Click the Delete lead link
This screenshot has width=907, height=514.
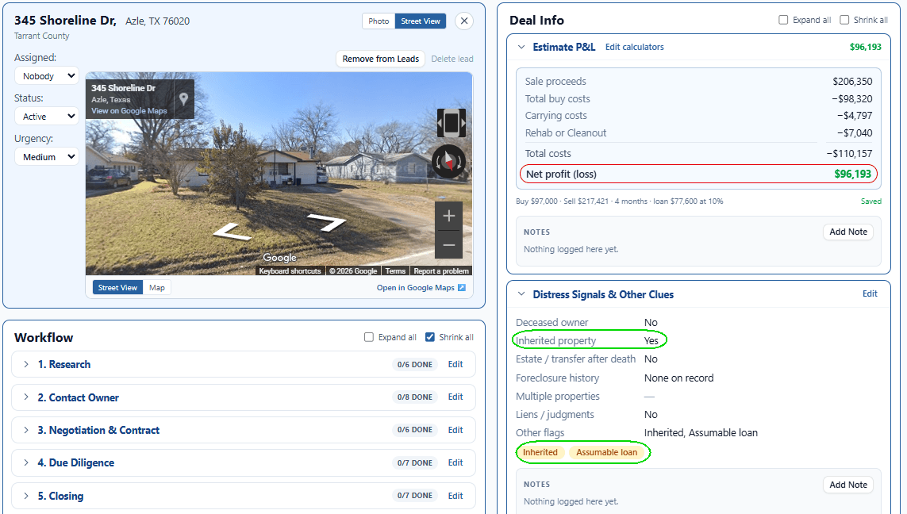pyautogui.click(x=452, y=59)
